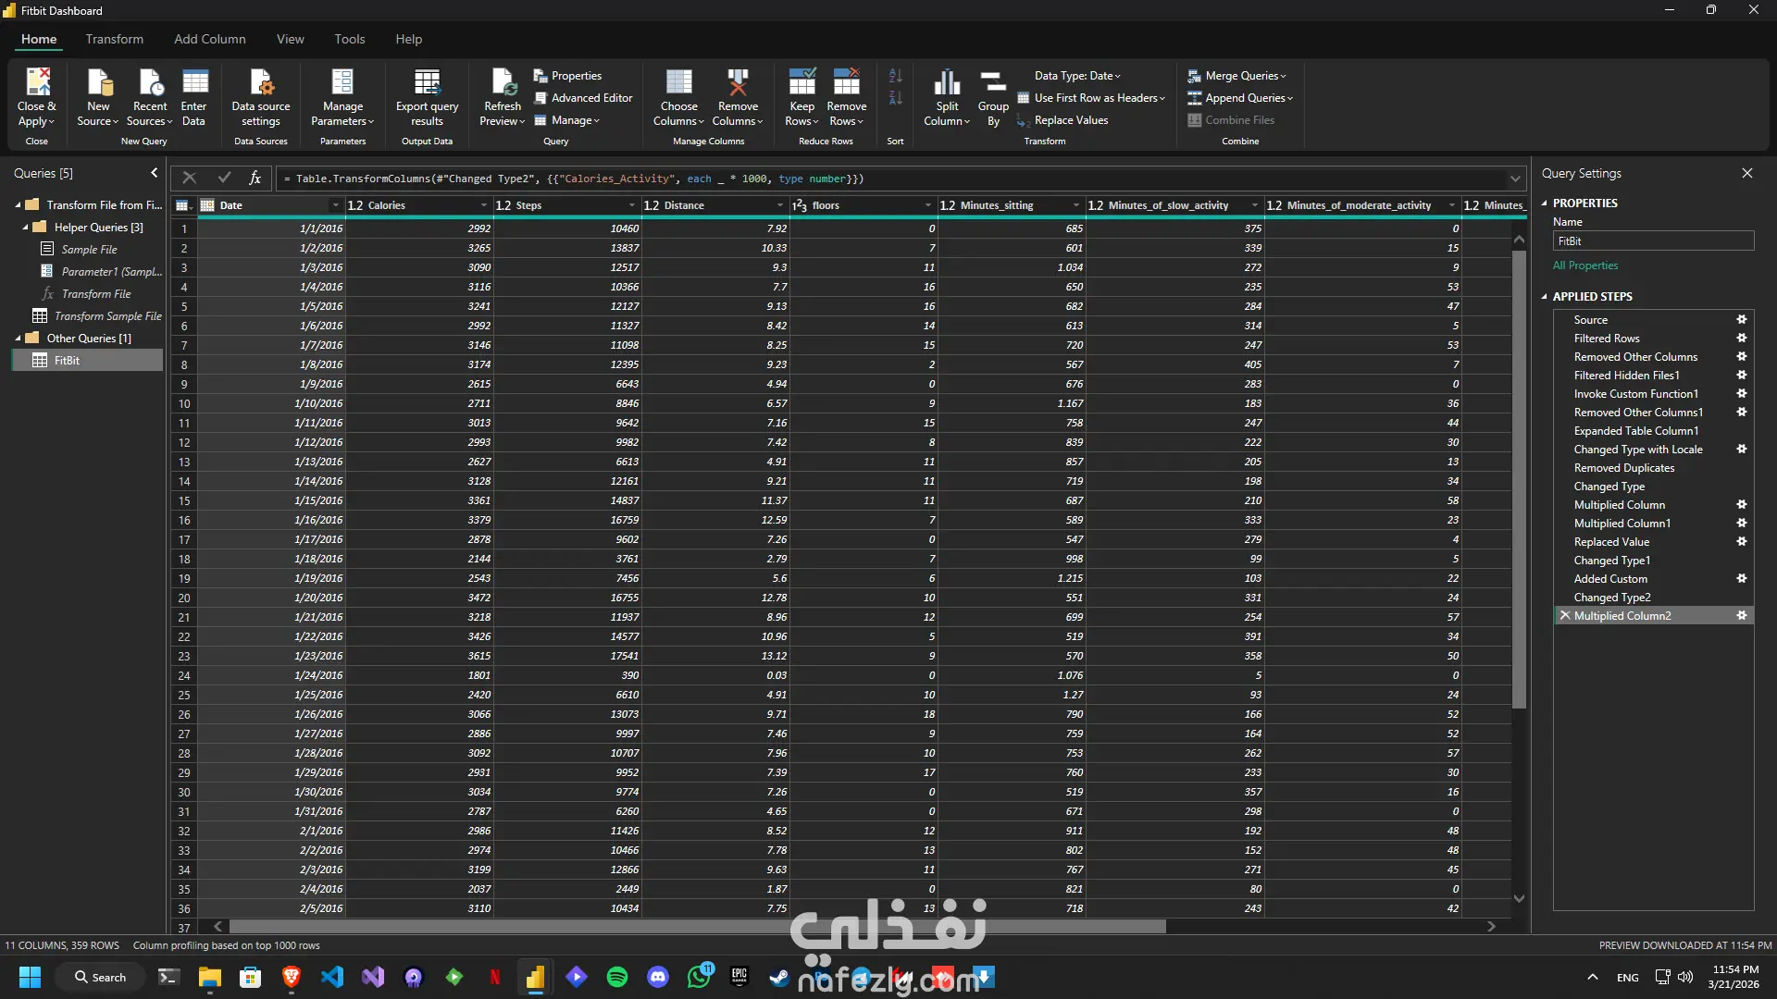Delete the Multiplied Column2 step with the X icon

(x=1565, y=616)
